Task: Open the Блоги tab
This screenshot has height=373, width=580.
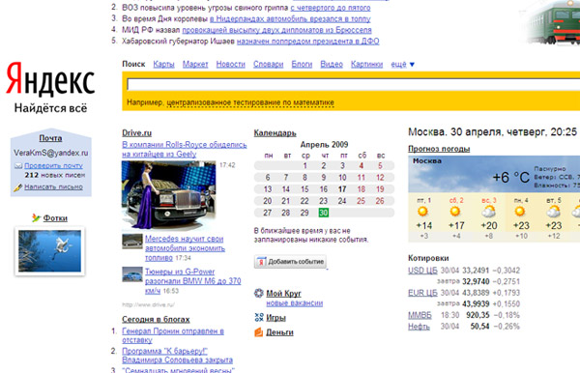Action: coord(302,65)
